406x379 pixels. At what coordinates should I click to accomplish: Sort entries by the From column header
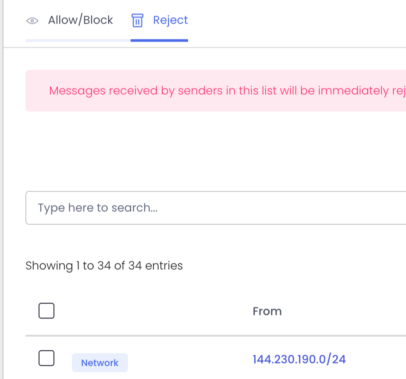(267, 311)
